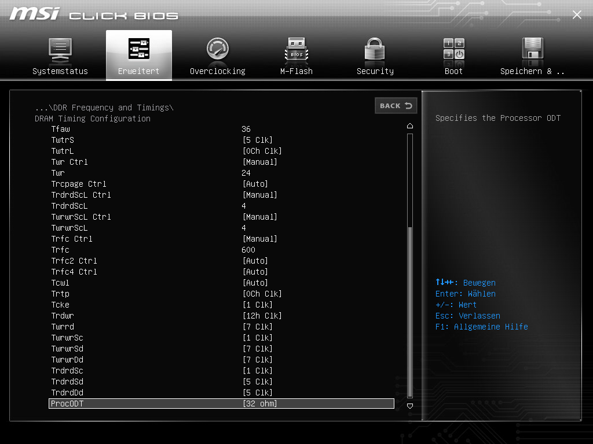Select the TrdrdSc row label
Image resolution: width=593 pixels, height=444 pixels.
67,371
